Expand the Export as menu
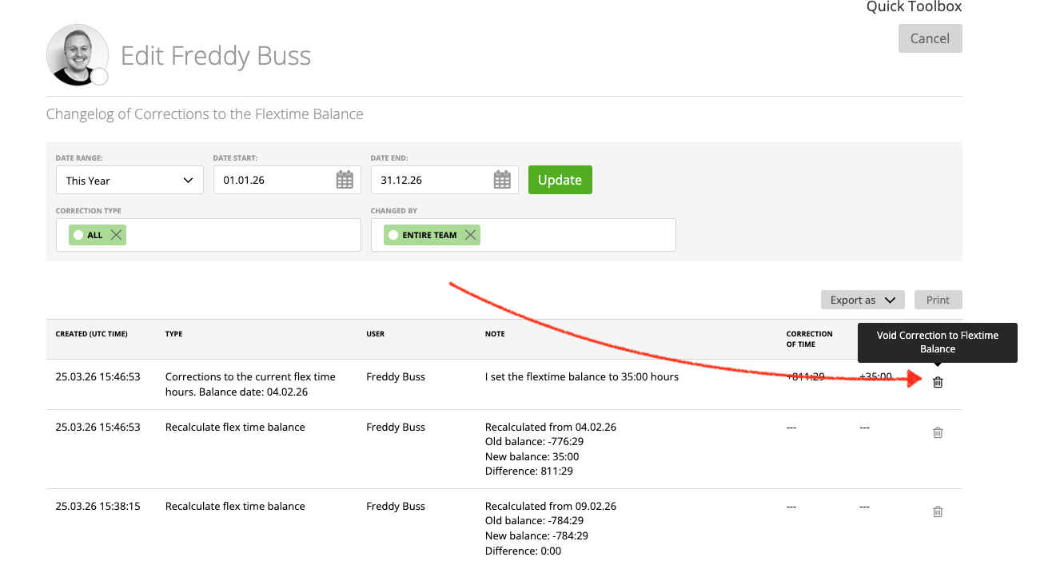This screenshot has width=1056, height=565. tap(862, 300)
